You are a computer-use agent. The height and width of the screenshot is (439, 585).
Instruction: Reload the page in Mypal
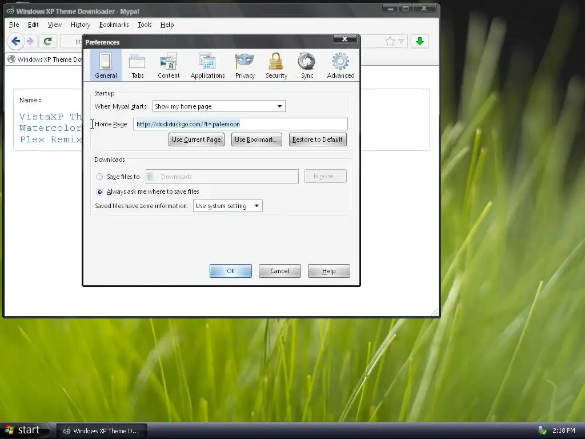point(48,41)
